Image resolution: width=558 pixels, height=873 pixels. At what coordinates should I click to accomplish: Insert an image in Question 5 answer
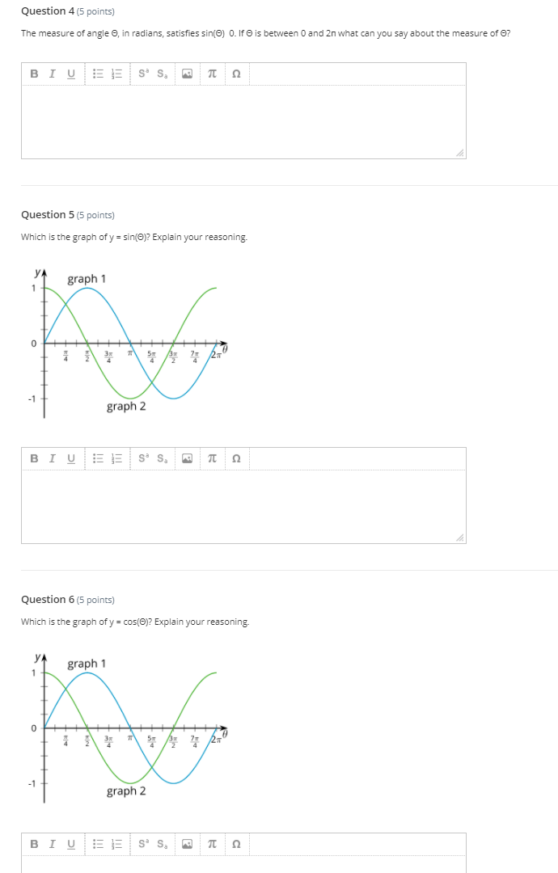pyautogui.click(x=188, y=457)
